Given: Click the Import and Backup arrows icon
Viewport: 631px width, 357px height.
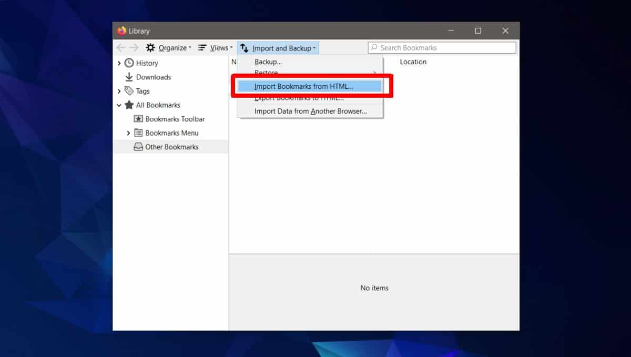Looking at the screenshot, I should coord(244,48).
